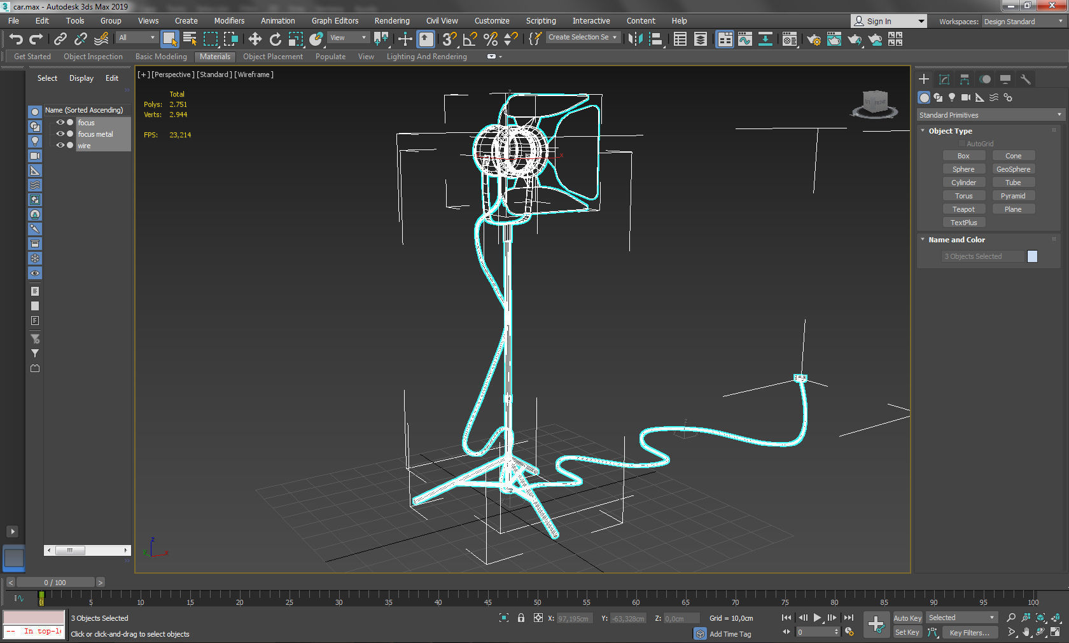Screen dimensions: 1069x643
Task: Toggle Auto Key animation mode
Action: pyautogui.click(x=907, y=618)
